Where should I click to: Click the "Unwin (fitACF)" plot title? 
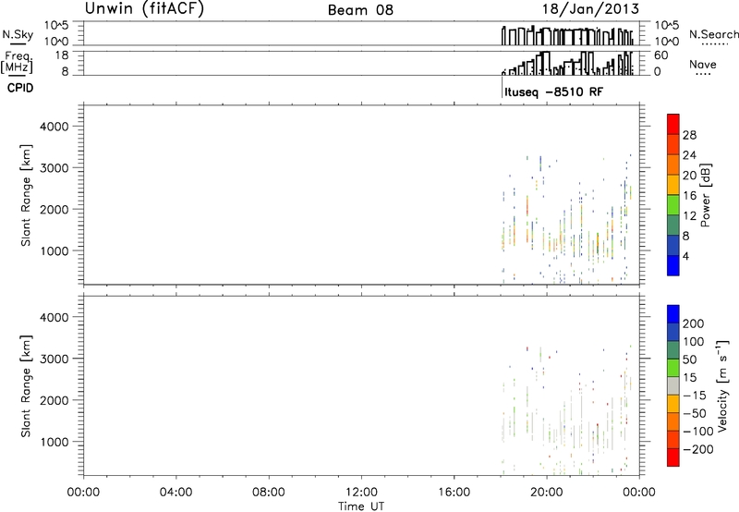144,9
